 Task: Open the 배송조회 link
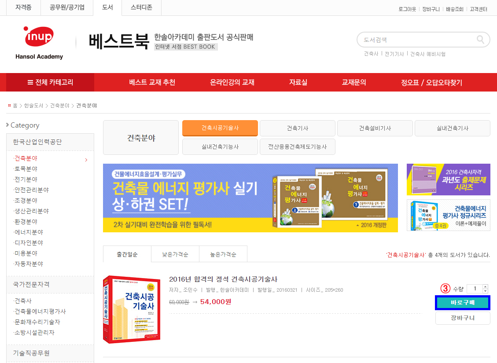(x=455, y=9)
